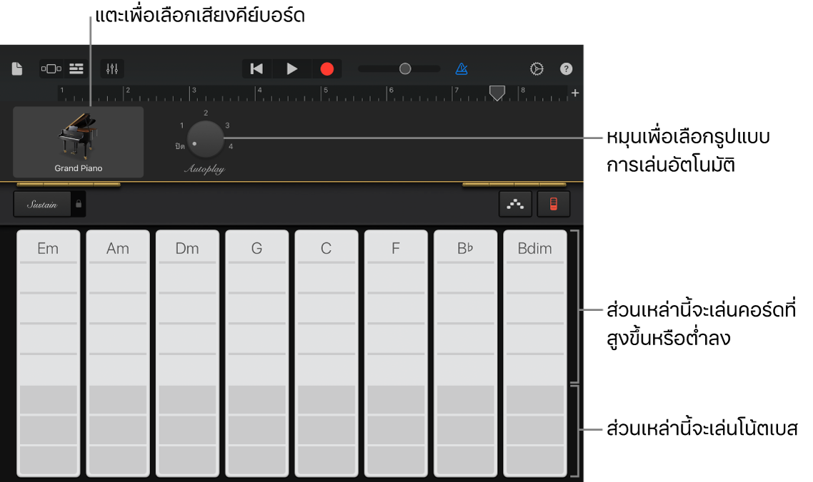This screenshot has height=482, width=813.
Task: Open the instrument browser button
Action: click(51, 69)
